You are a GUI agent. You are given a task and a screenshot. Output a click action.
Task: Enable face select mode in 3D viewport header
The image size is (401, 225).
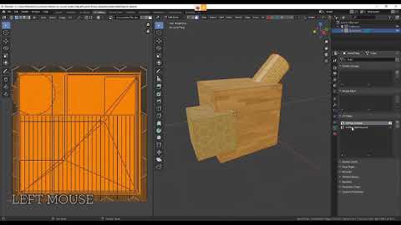click(x=197, y=17)
